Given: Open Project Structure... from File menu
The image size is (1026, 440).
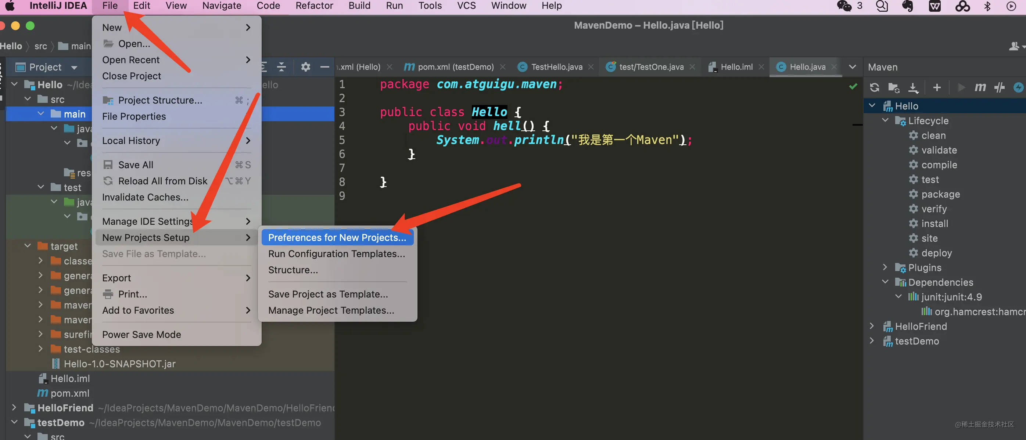Looking at the screenshot, I should 160,100.
